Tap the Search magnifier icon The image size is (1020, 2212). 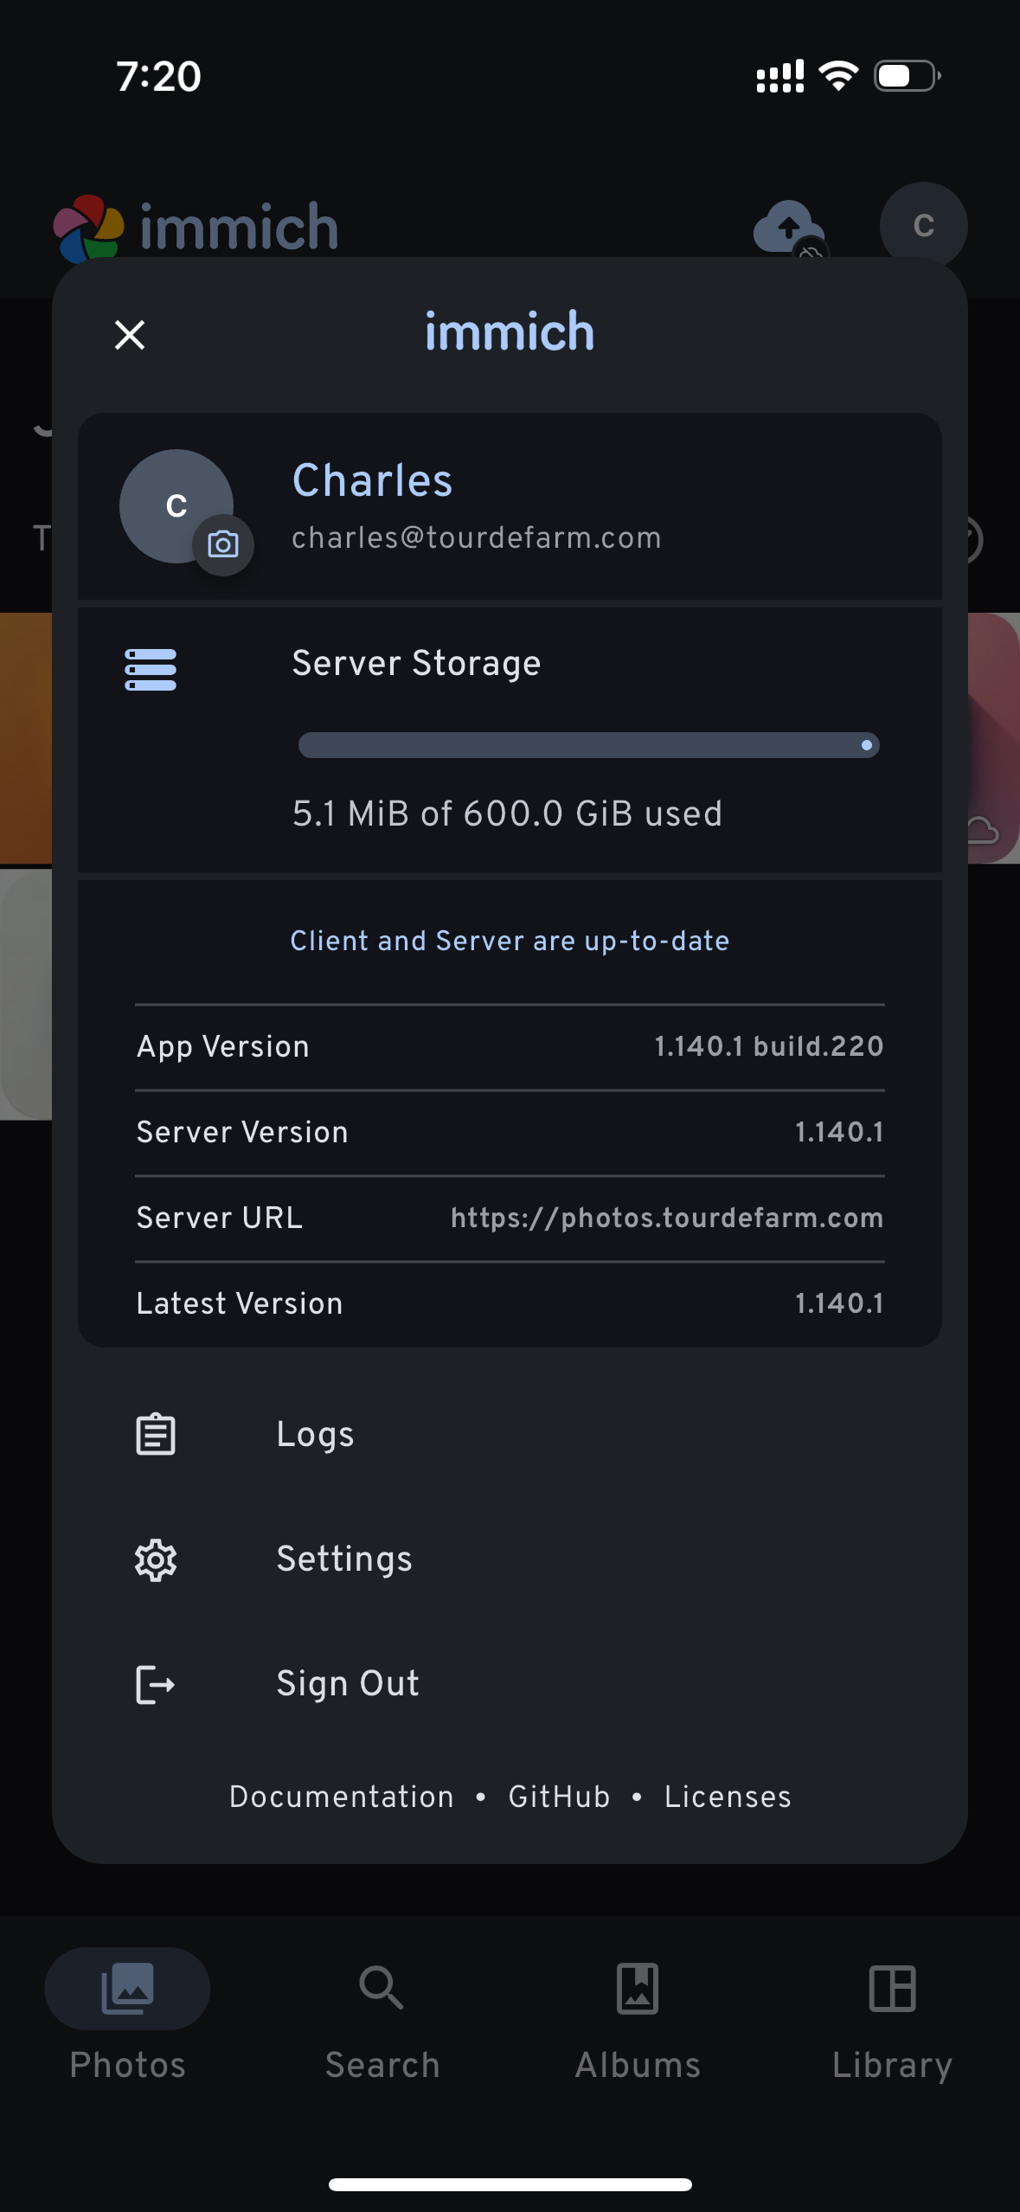tap(382, 1988)
